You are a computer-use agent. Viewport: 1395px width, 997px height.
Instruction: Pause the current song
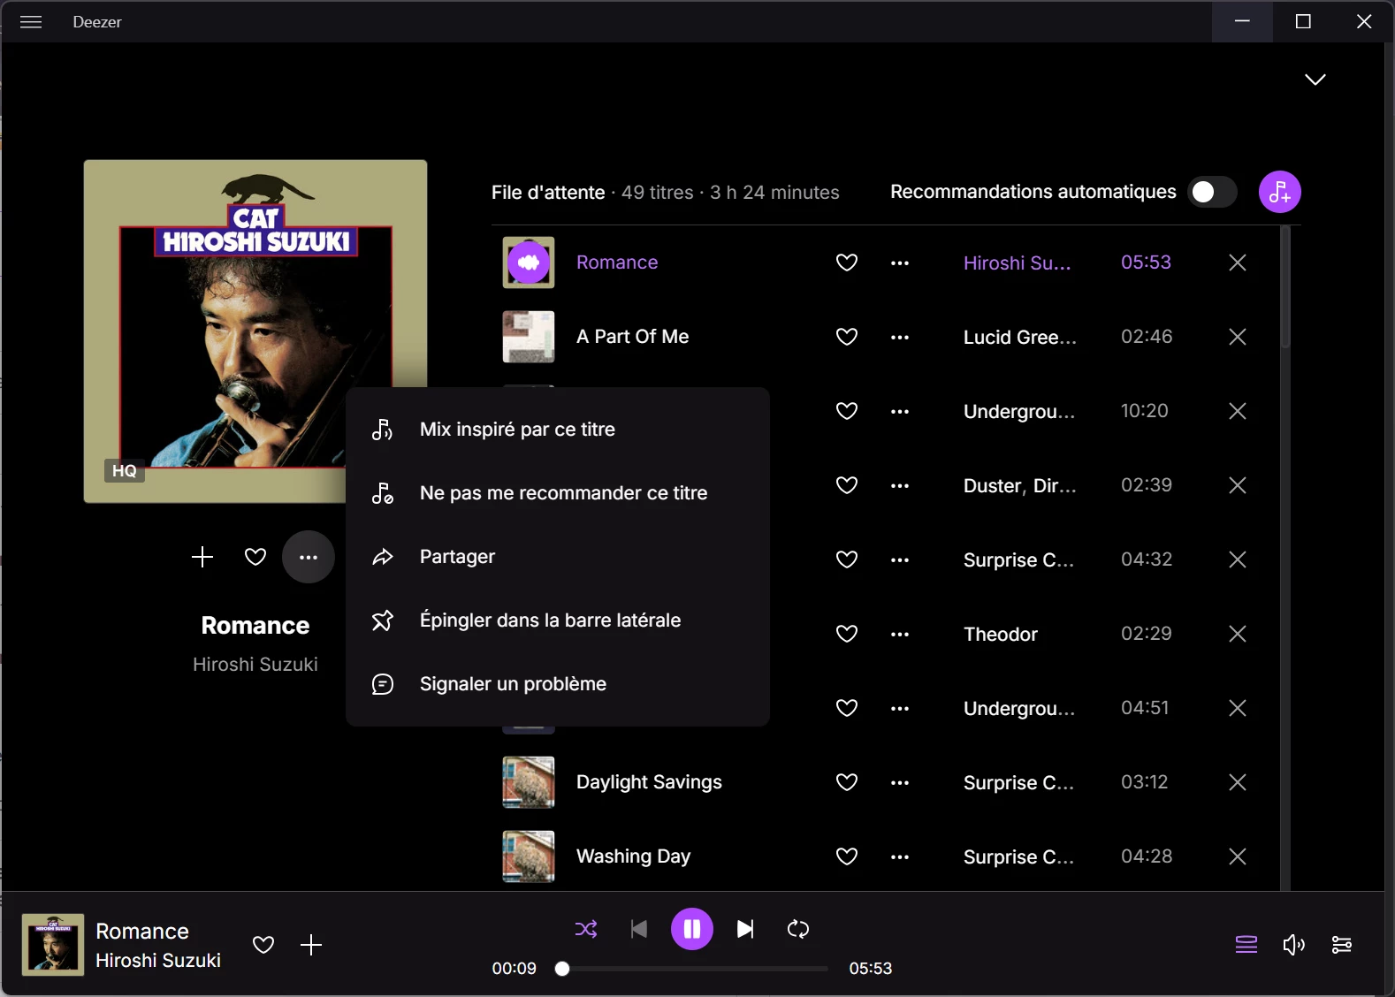pos(692,929)
